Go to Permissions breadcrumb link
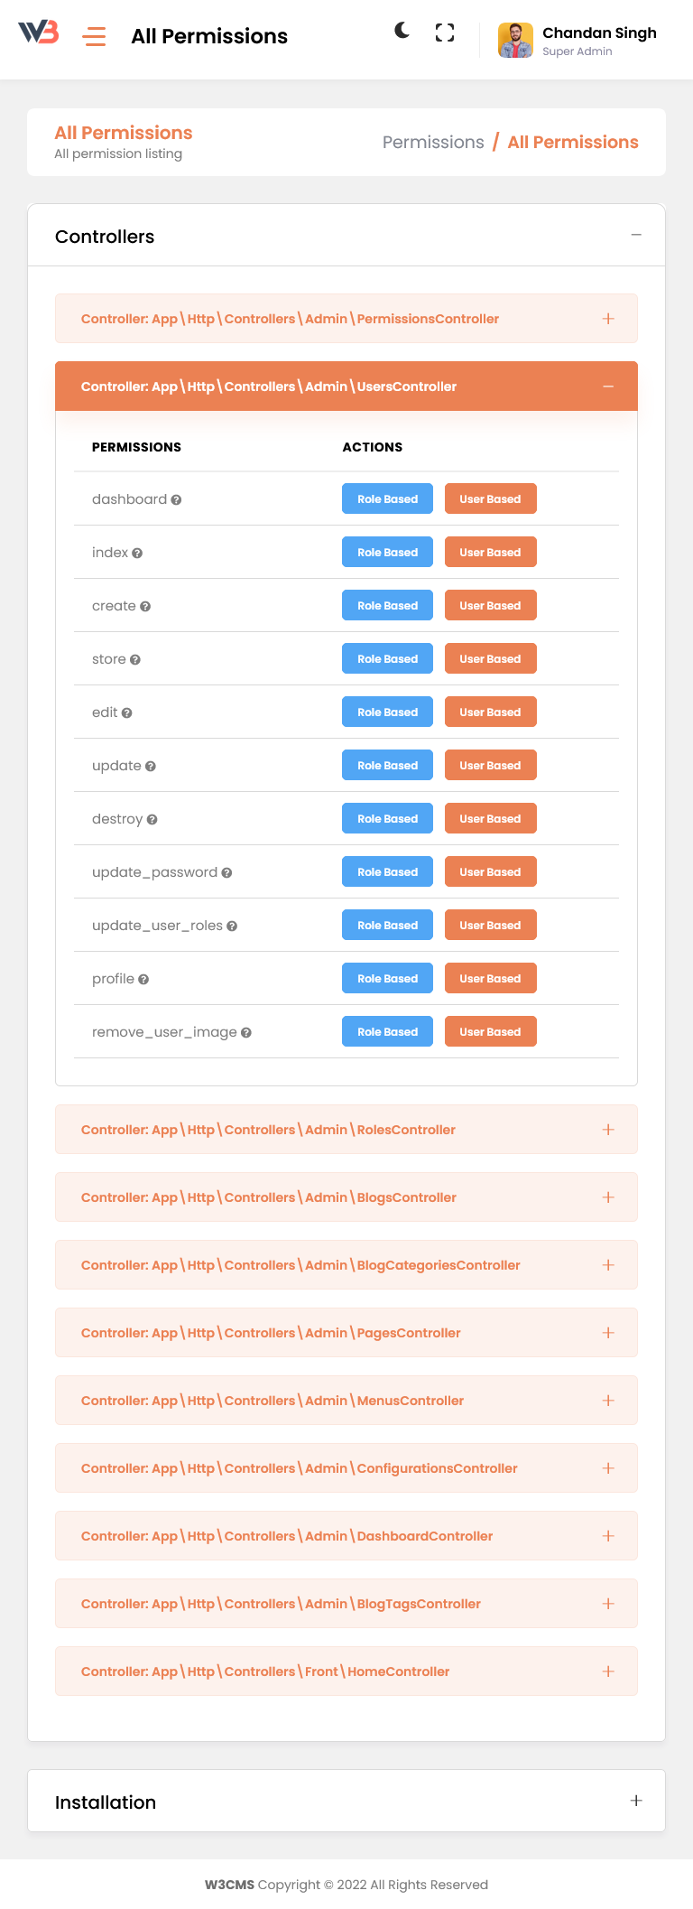Screen dimensions: 693x1909 [433, 143]
